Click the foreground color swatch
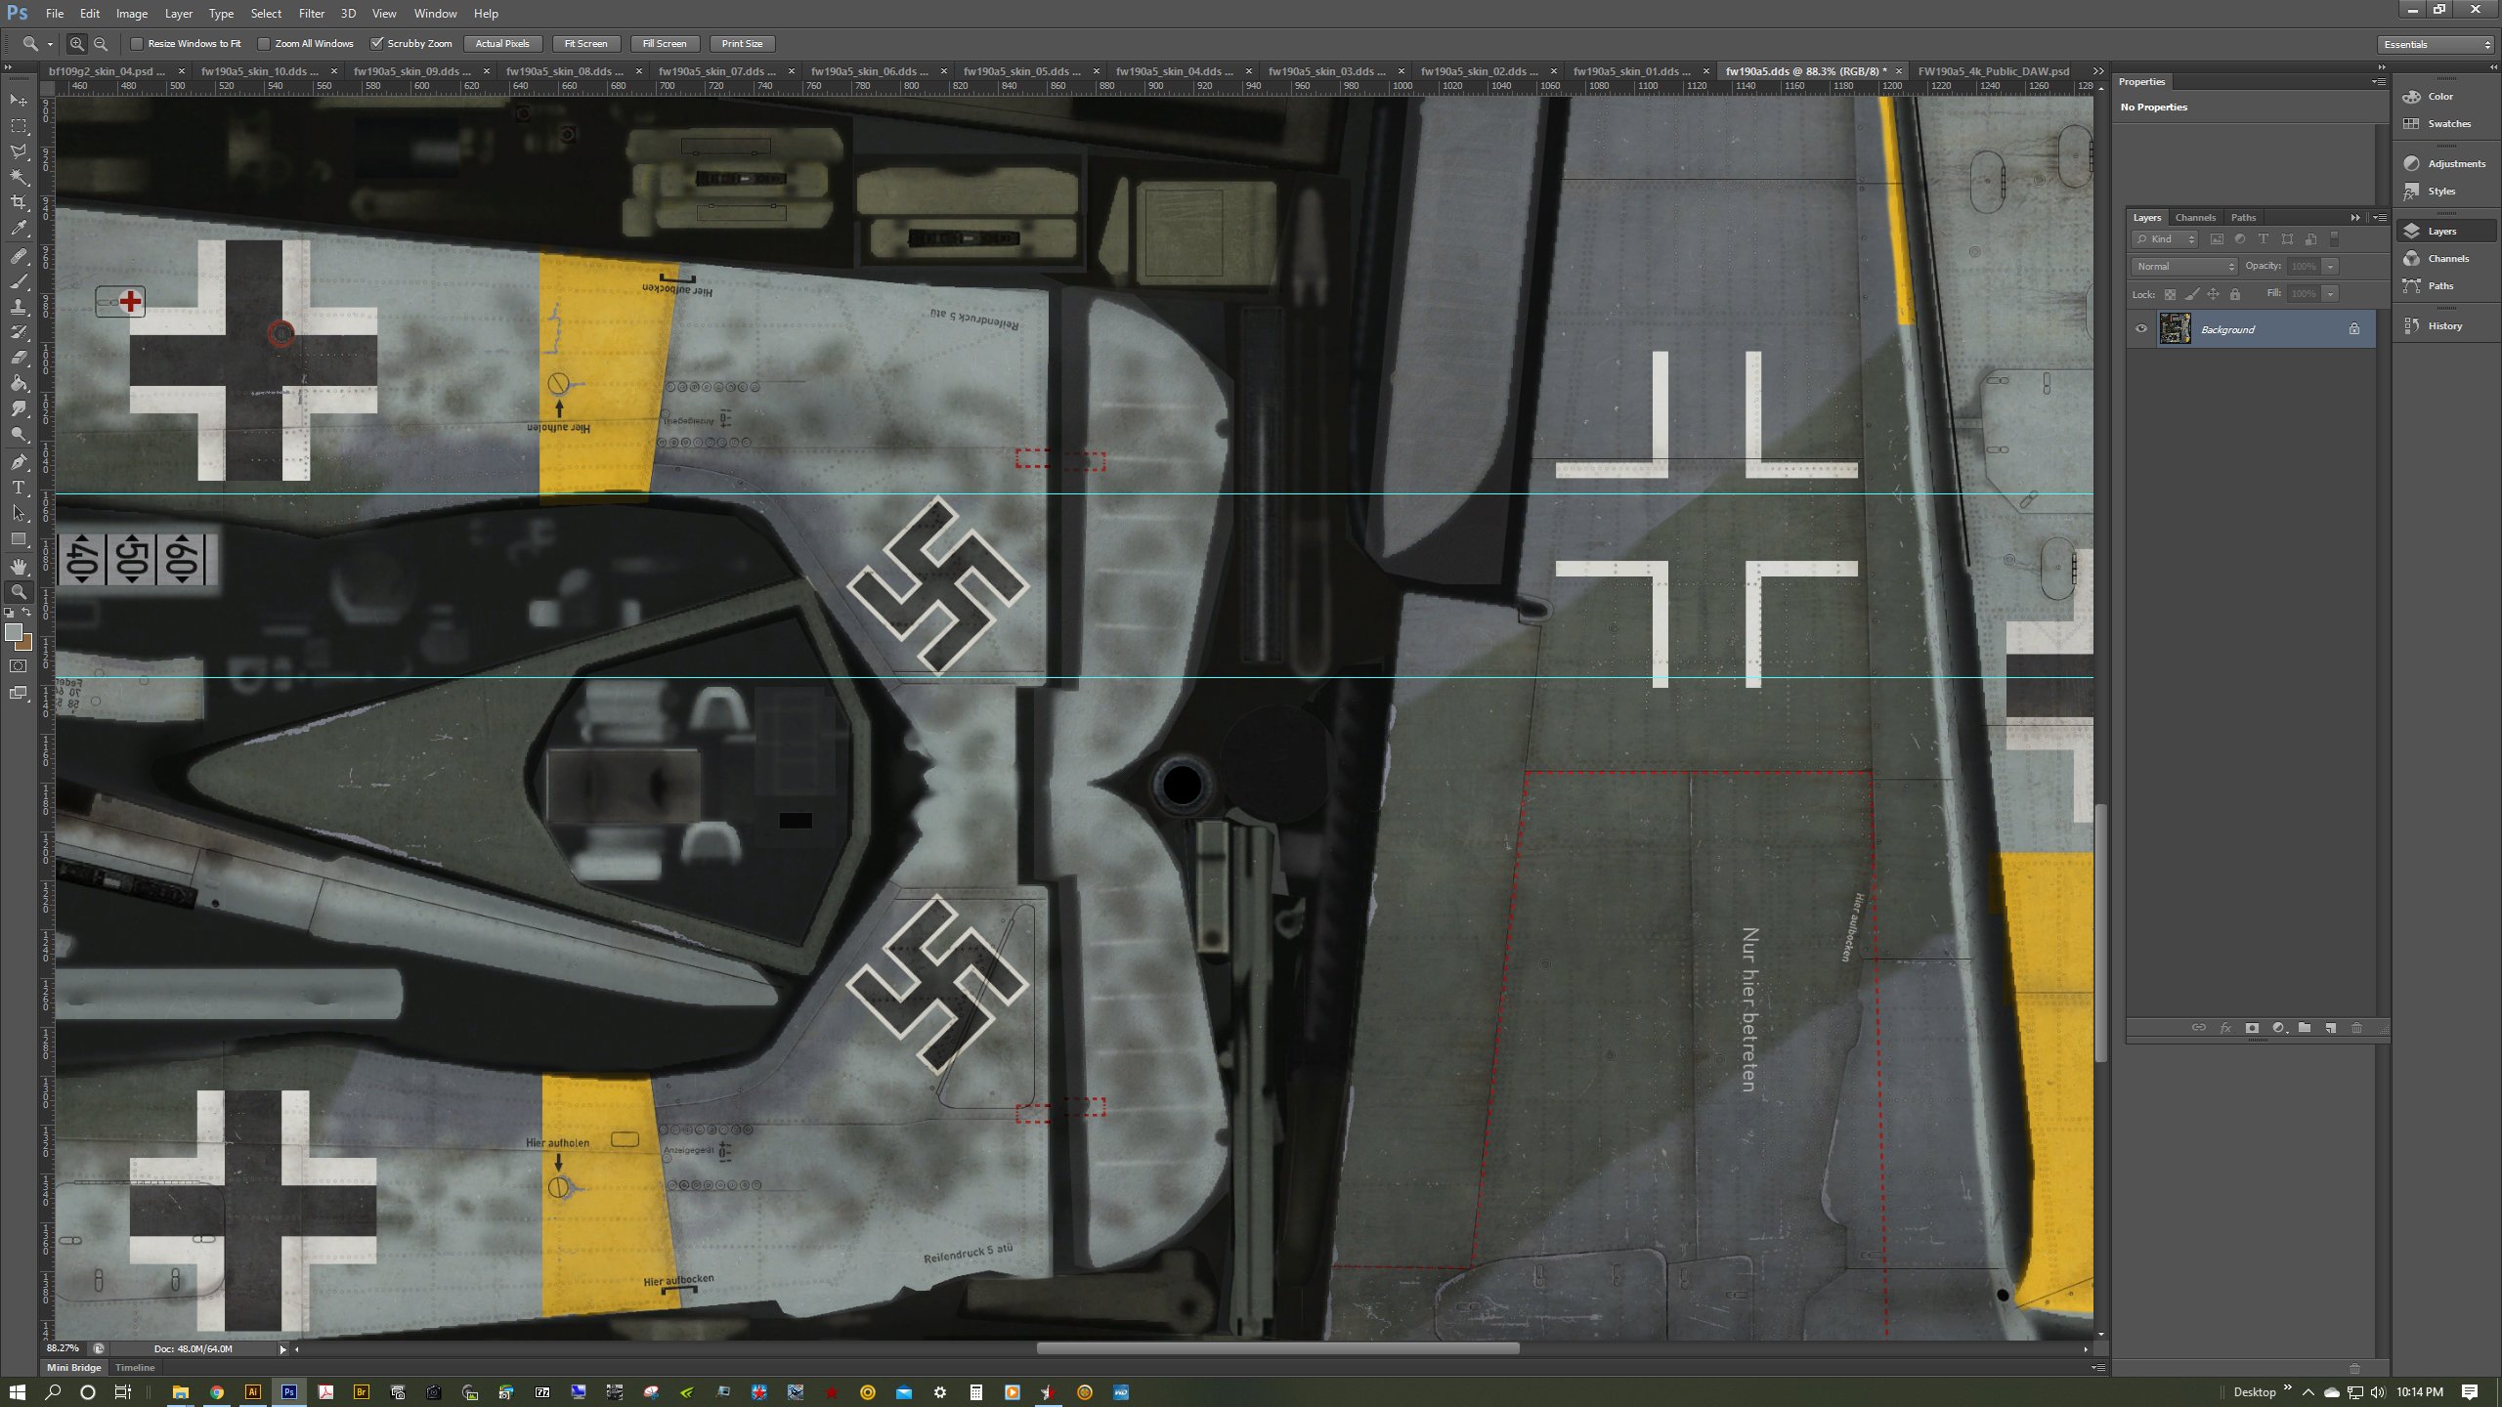This screenshot has width=2502, height=1407. (x=14, y=632)
